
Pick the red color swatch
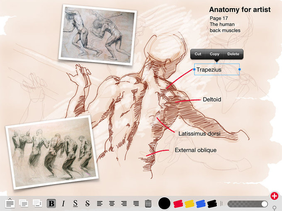(178, 204)
